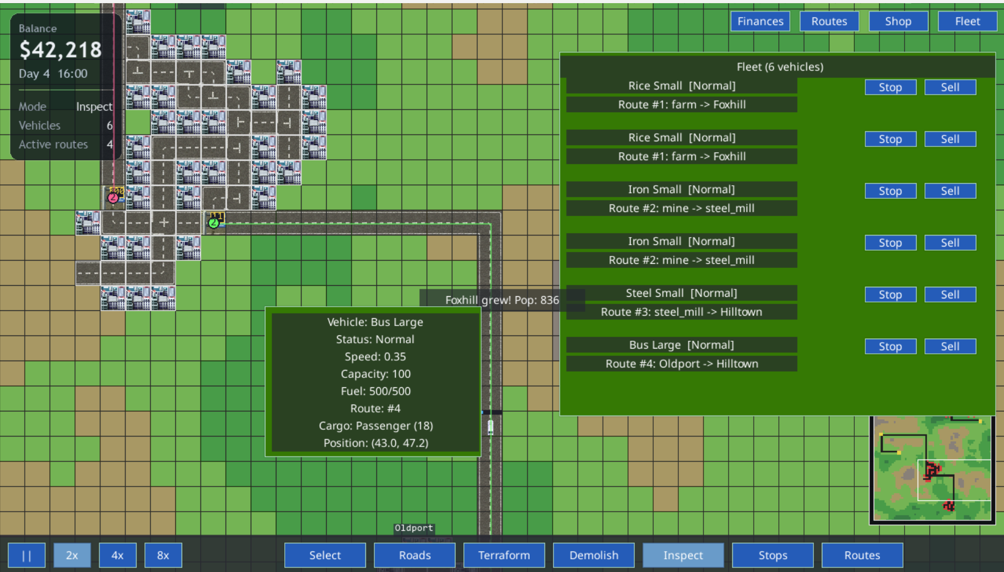Open the Routes panel from top bar

click(829, 21)
